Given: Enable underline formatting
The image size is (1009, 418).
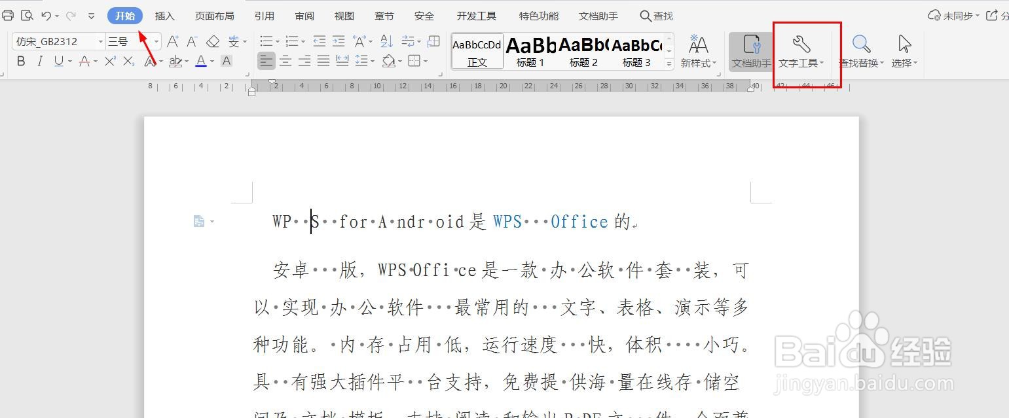Looking at the screenshot, I should coord(58,61).
